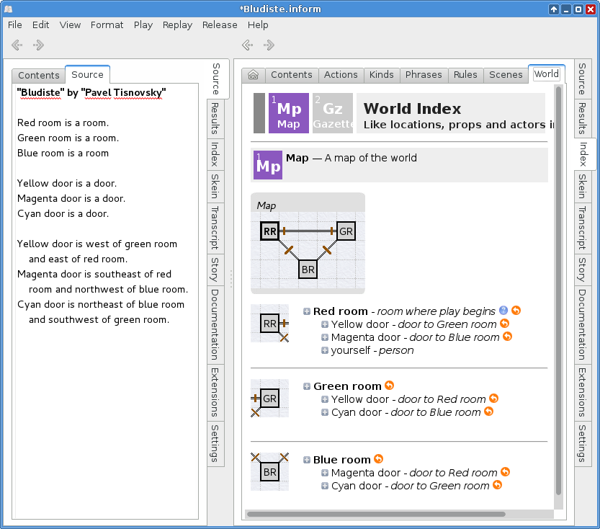Expand the yourself person entry
This screenshot has width=600, height=529.
(x=325, y=350)
